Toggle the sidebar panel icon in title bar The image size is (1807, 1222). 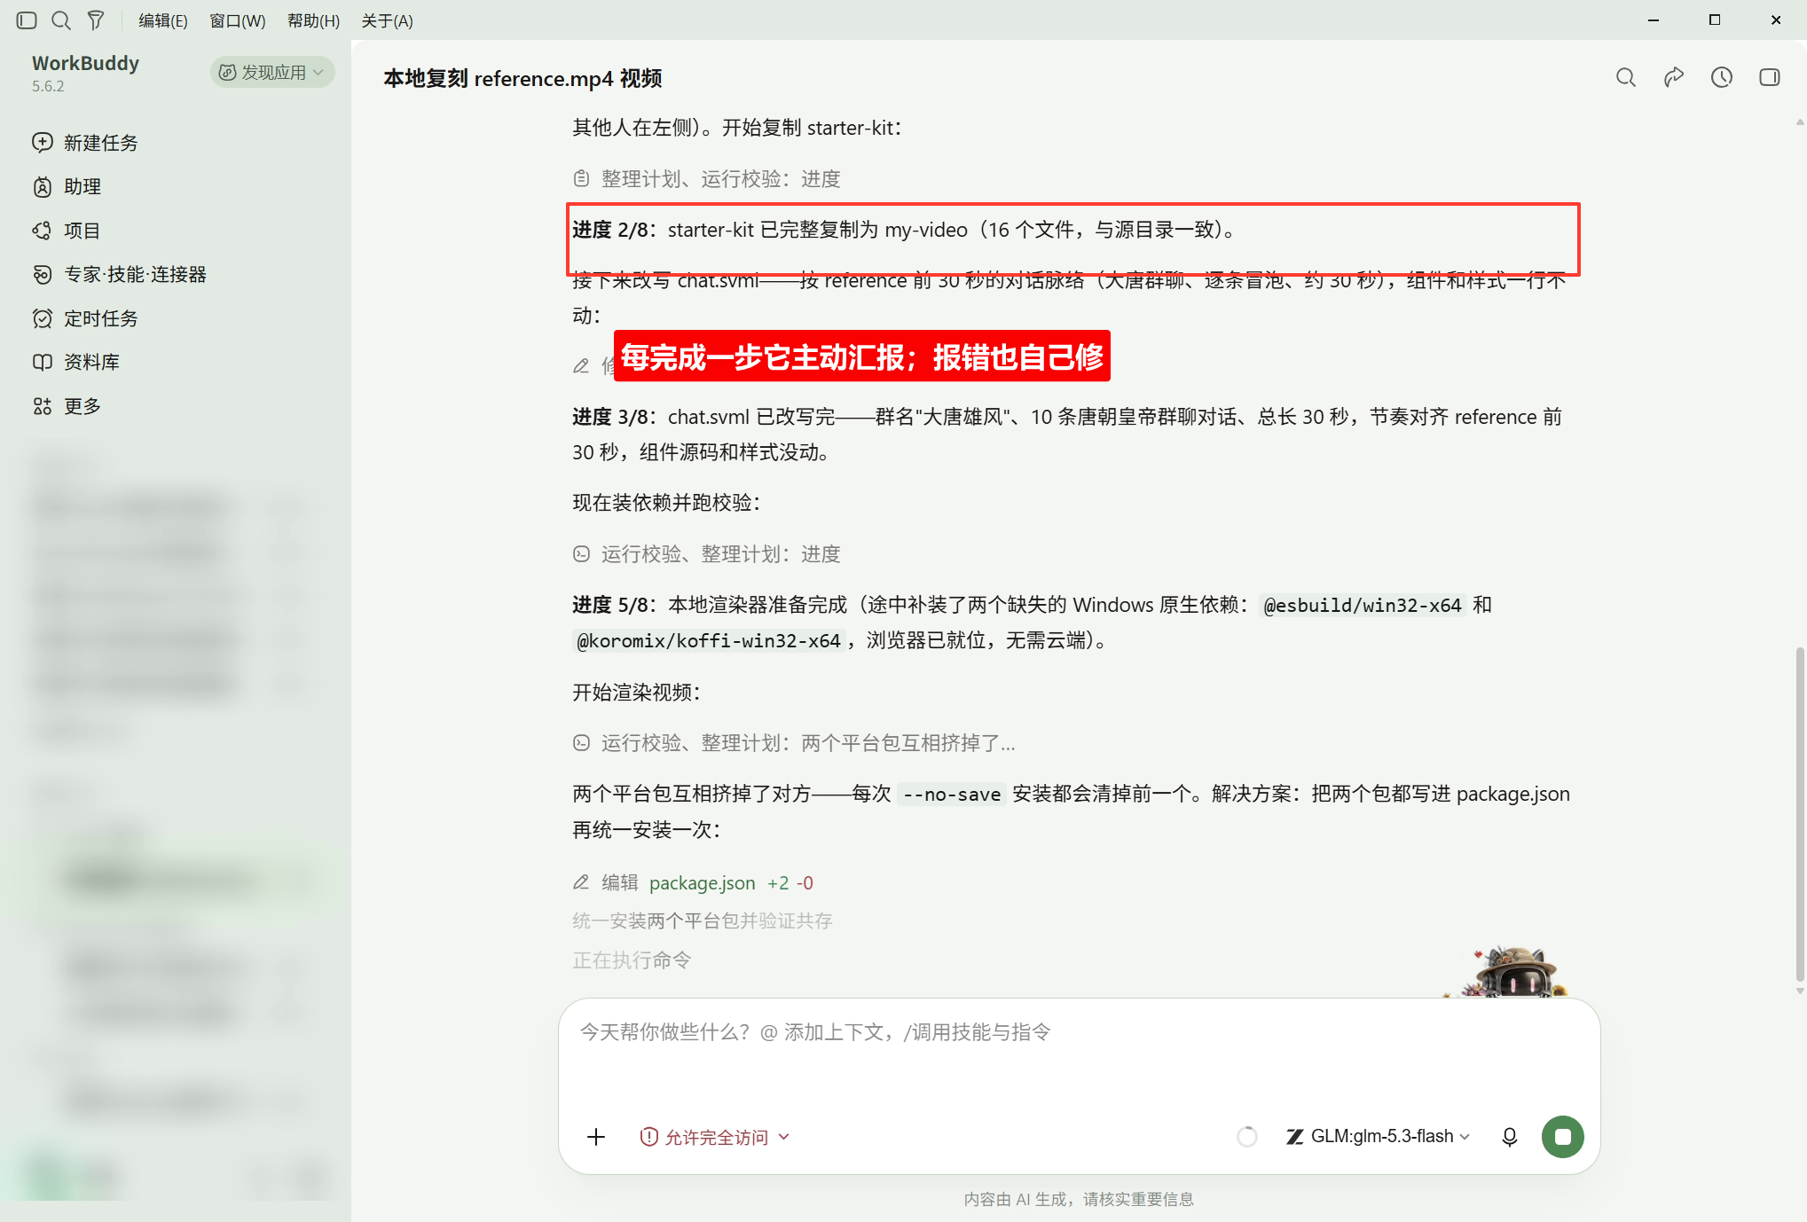coord(27,20)
